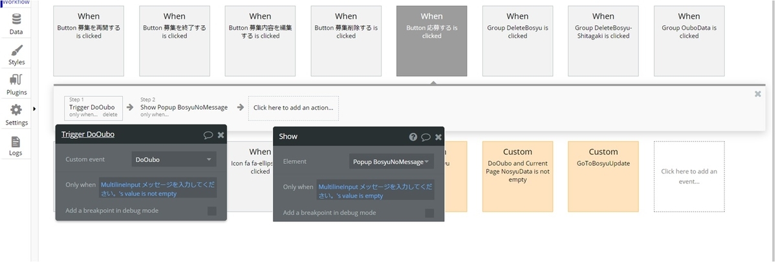Open Settings from the sidebar
The image size is (776, 262).
pos(16,115)
